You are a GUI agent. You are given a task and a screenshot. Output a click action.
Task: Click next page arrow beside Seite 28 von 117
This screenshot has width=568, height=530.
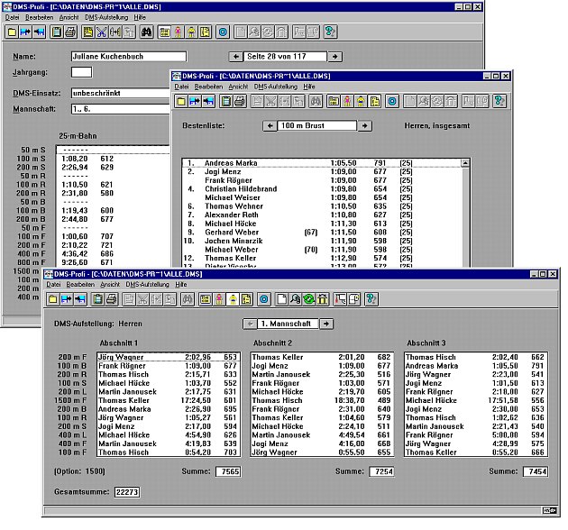(335, 57)
